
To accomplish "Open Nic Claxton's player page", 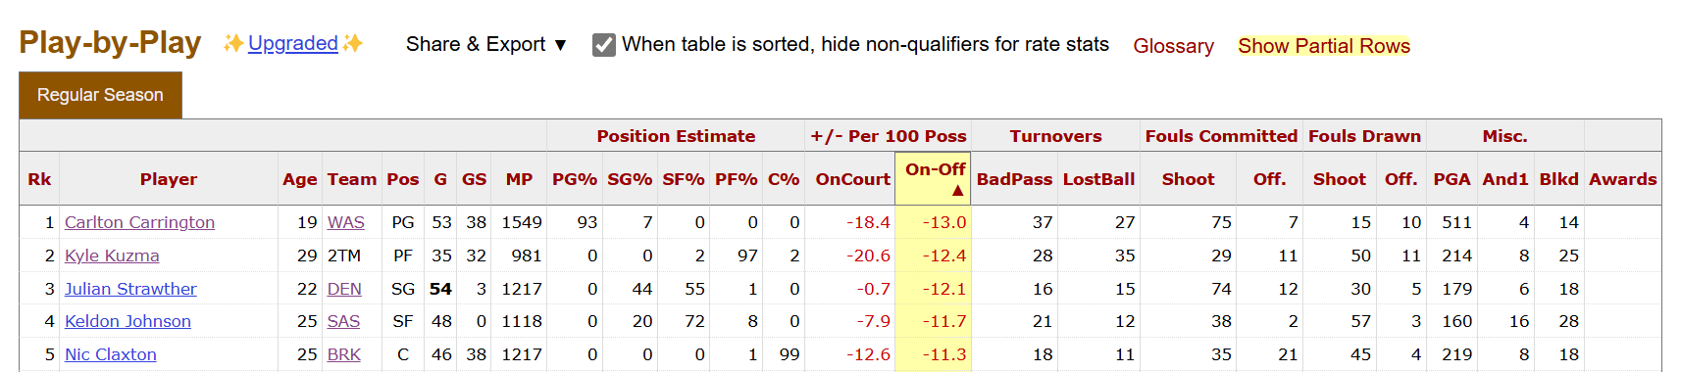I will pyautogui.click(x=111, y=354).
